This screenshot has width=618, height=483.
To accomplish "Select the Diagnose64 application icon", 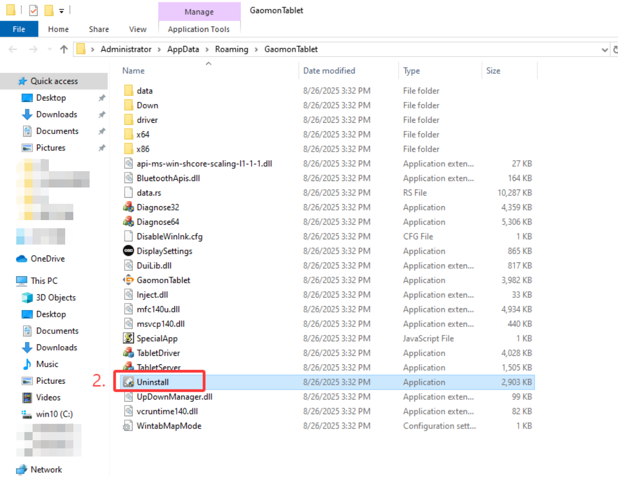I will [128, 222].
